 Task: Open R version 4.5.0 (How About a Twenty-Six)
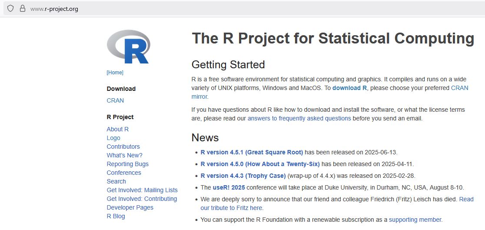(260, 164)
